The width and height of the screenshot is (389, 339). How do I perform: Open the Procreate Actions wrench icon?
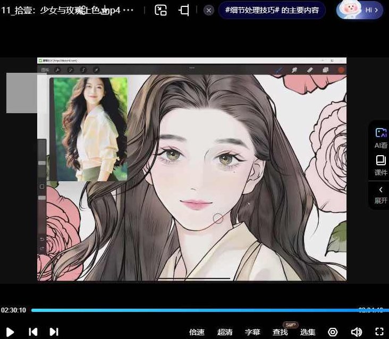pos(57,70)
